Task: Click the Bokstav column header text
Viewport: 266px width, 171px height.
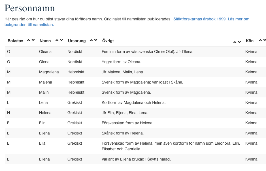Action: click(15, 41)
